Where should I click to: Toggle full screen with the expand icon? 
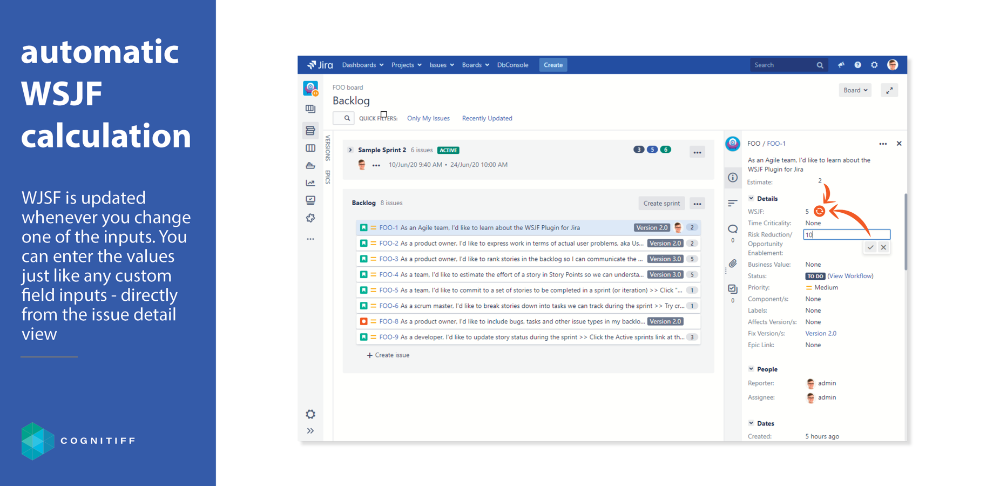click(x=889, y=90)
